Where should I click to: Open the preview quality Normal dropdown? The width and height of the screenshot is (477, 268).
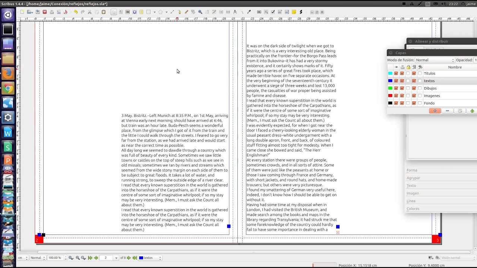pos(38,258)
